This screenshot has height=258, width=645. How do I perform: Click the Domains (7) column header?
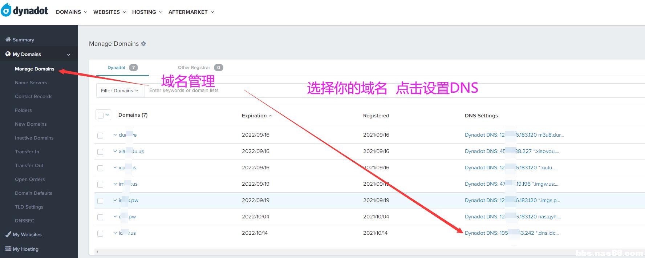133,115
